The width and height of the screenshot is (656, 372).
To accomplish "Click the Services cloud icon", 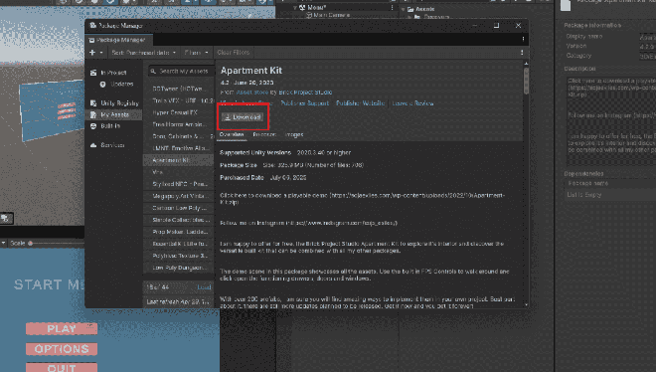I will [x=93, y=145].
